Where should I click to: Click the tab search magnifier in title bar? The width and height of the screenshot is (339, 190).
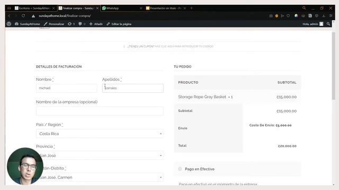coord(304,8)
